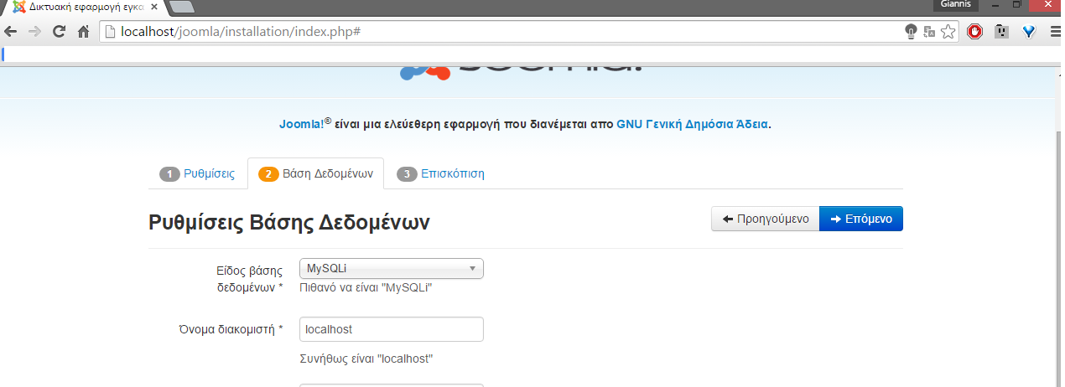Image resolution: width=1065 pixels, height=387 pixels.
Task: Click the Ρυθμίσεις Βάσης Δεδομένων heading
Action: point(289,223)
